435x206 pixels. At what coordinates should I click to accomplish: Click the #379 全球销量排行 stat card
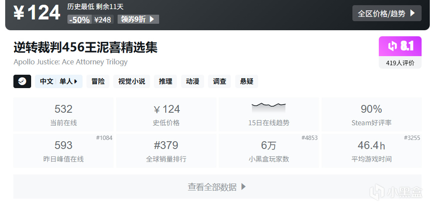click(x=166, y=151)
